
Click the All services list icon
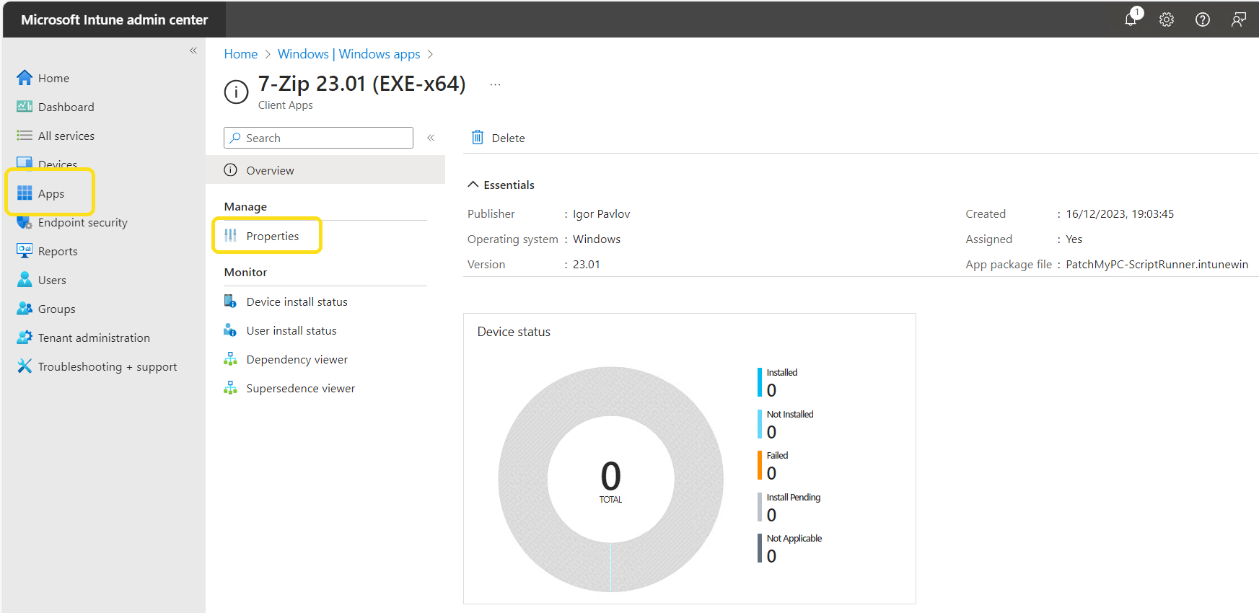(25, 136)
